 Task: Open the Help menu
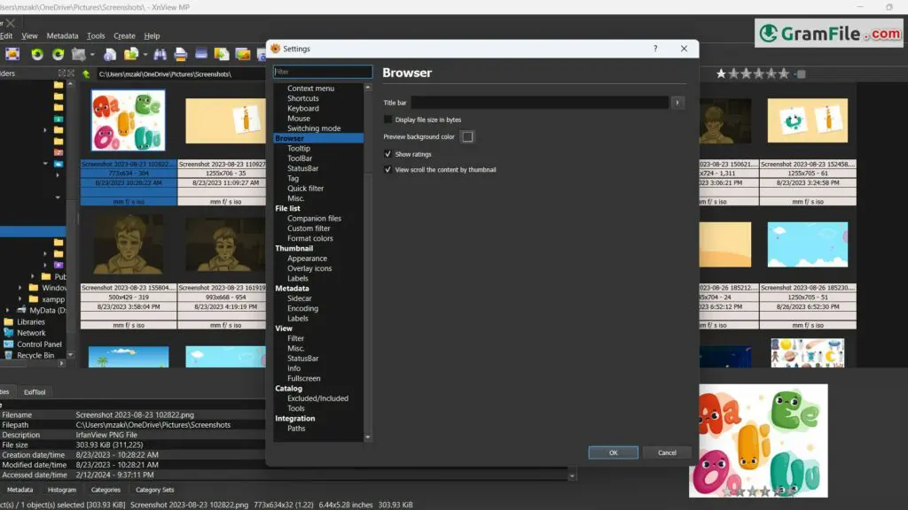pos(152,35)
